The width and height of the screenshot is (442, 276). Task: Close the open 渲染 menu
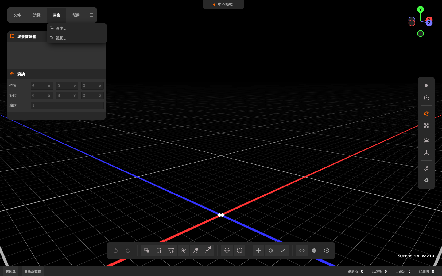click(x=56, y=15)
